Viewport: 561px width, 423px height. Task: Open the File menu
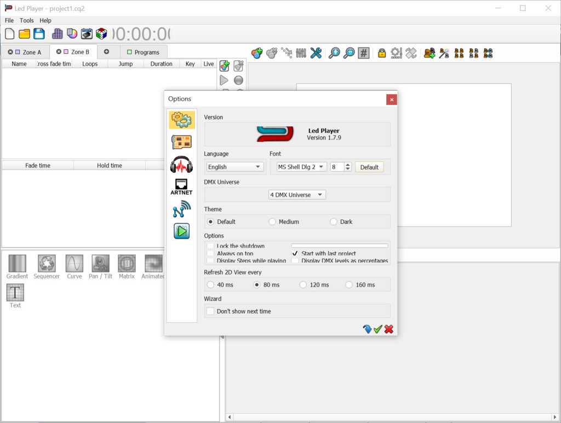click(9, 20)
